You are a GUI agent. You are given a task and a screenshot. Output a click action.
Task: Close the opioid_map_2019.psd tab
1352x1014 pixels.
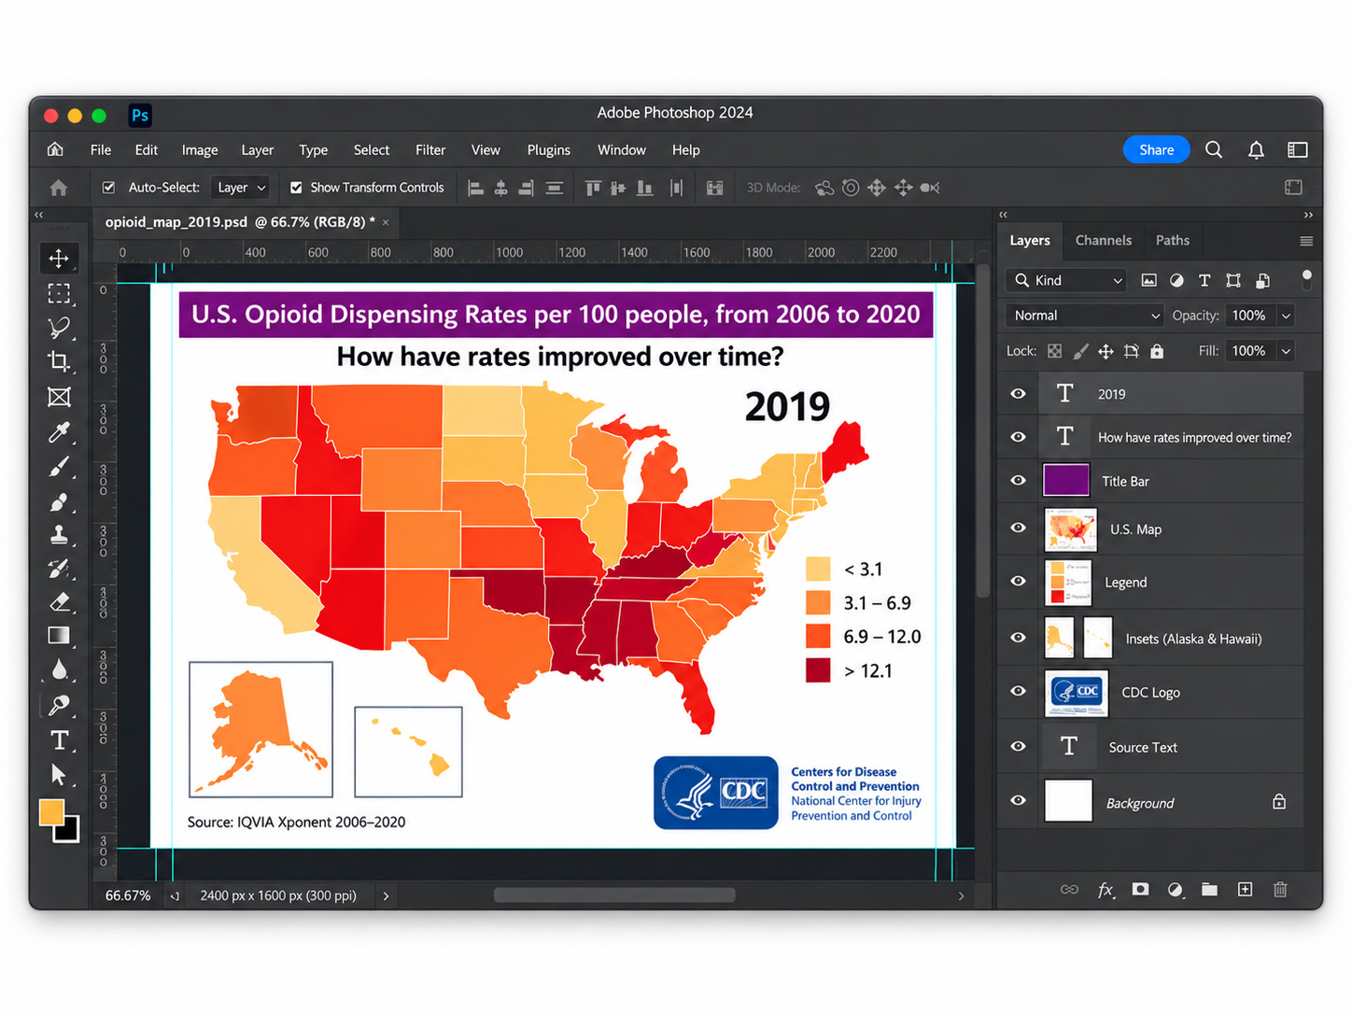386,222
